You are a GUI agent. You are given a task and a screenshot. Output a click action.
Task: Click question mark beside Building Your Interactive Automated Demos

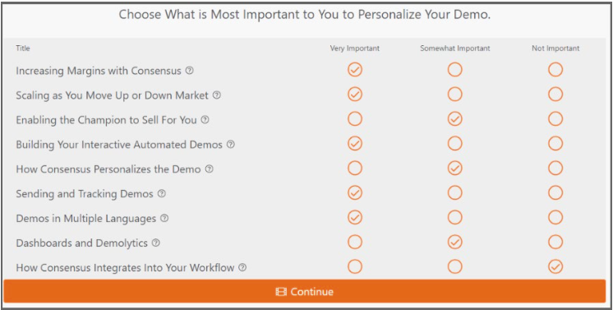point(231,145)
